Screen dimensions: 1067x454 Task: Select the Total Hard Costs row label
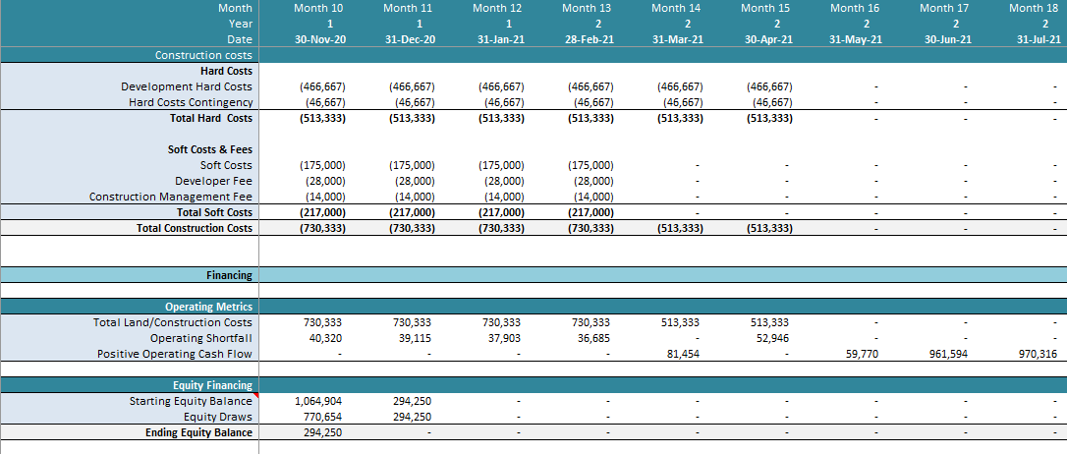pos(210,118)
